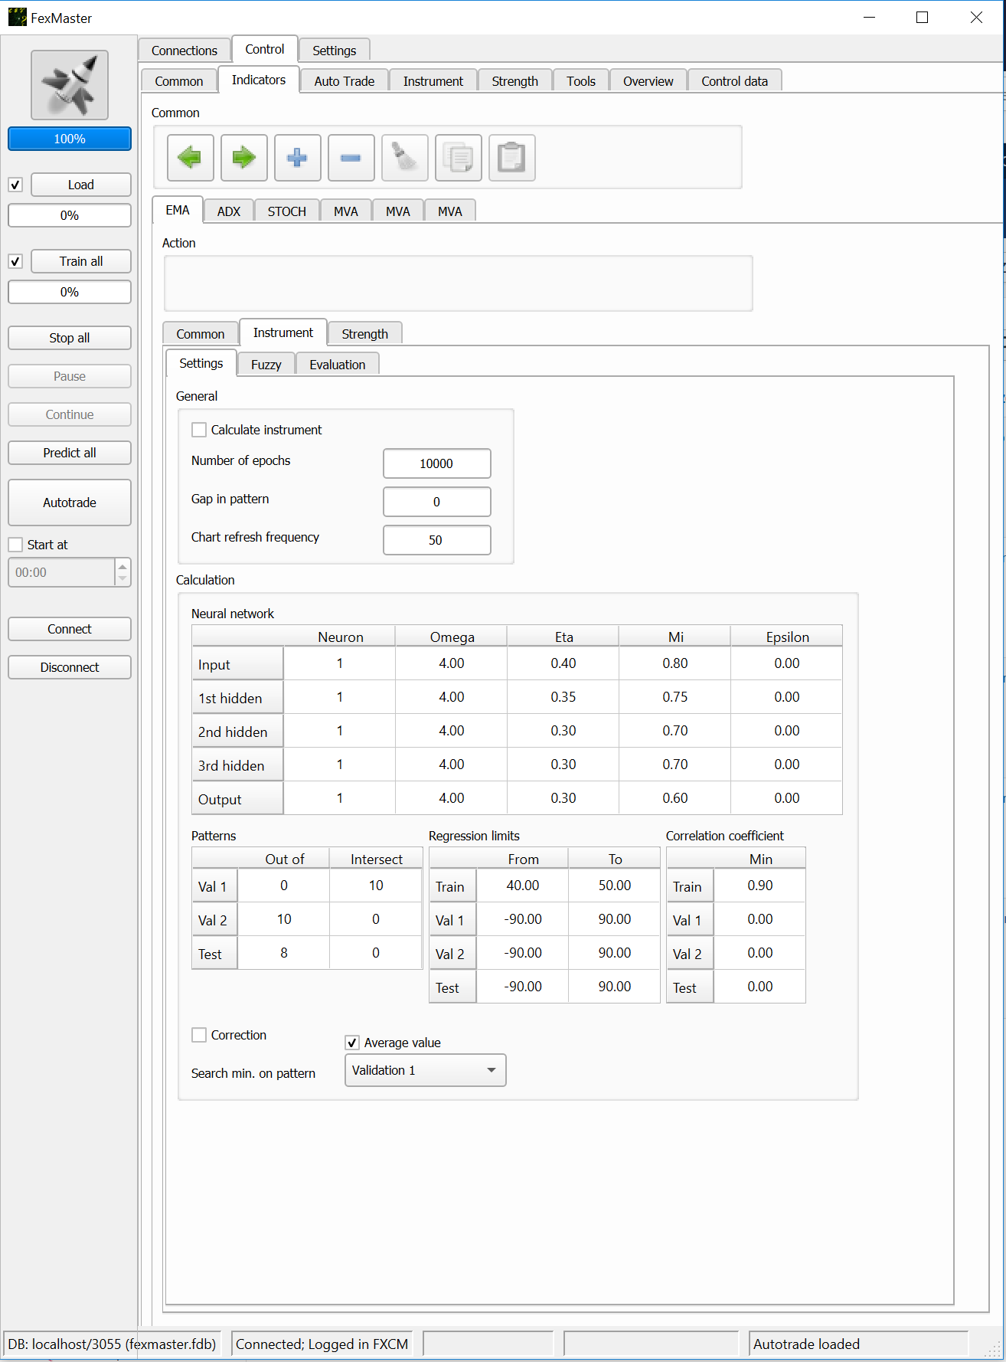The height and width of the screenshot is (1362, 1006).
Task: Increment the Start at time spinner
Action: point(122,566)
